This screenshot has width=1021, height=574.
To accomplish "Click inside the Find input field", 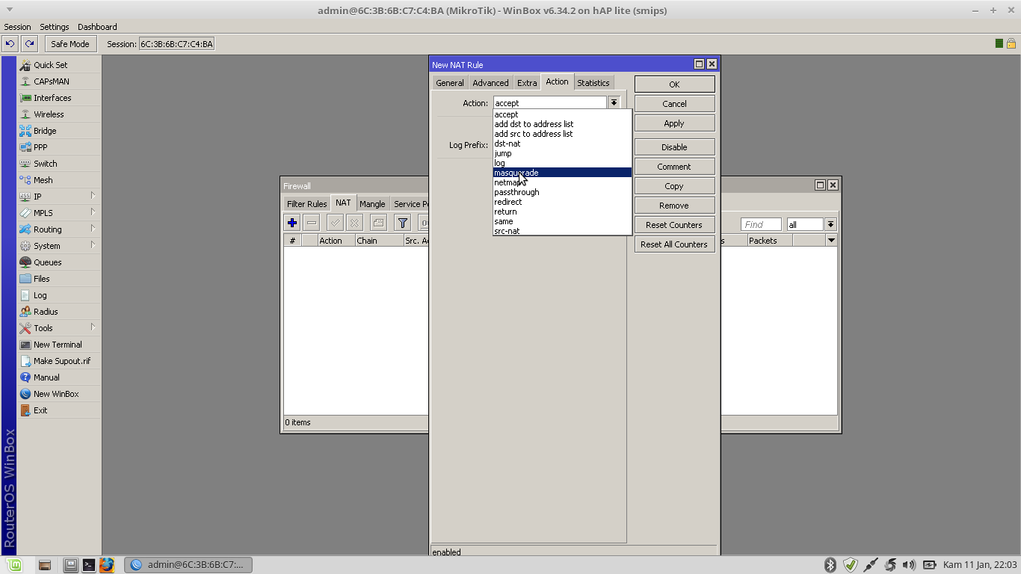I will 760,223.
